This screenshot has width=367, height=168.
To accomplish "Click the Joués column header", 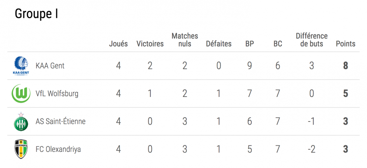I will coord(118,44).
